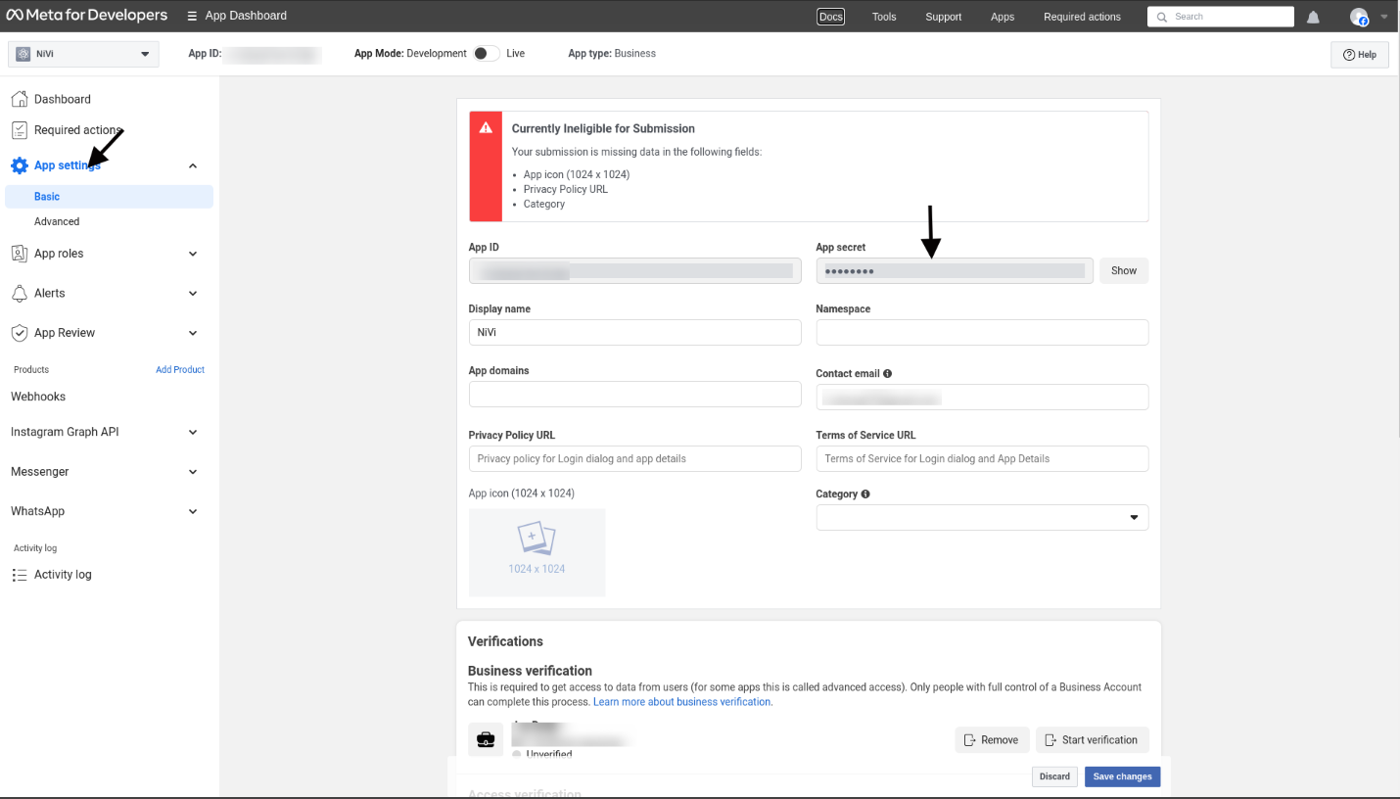
Task: Open Apps in the top navigation
Action: point(1003,17)
